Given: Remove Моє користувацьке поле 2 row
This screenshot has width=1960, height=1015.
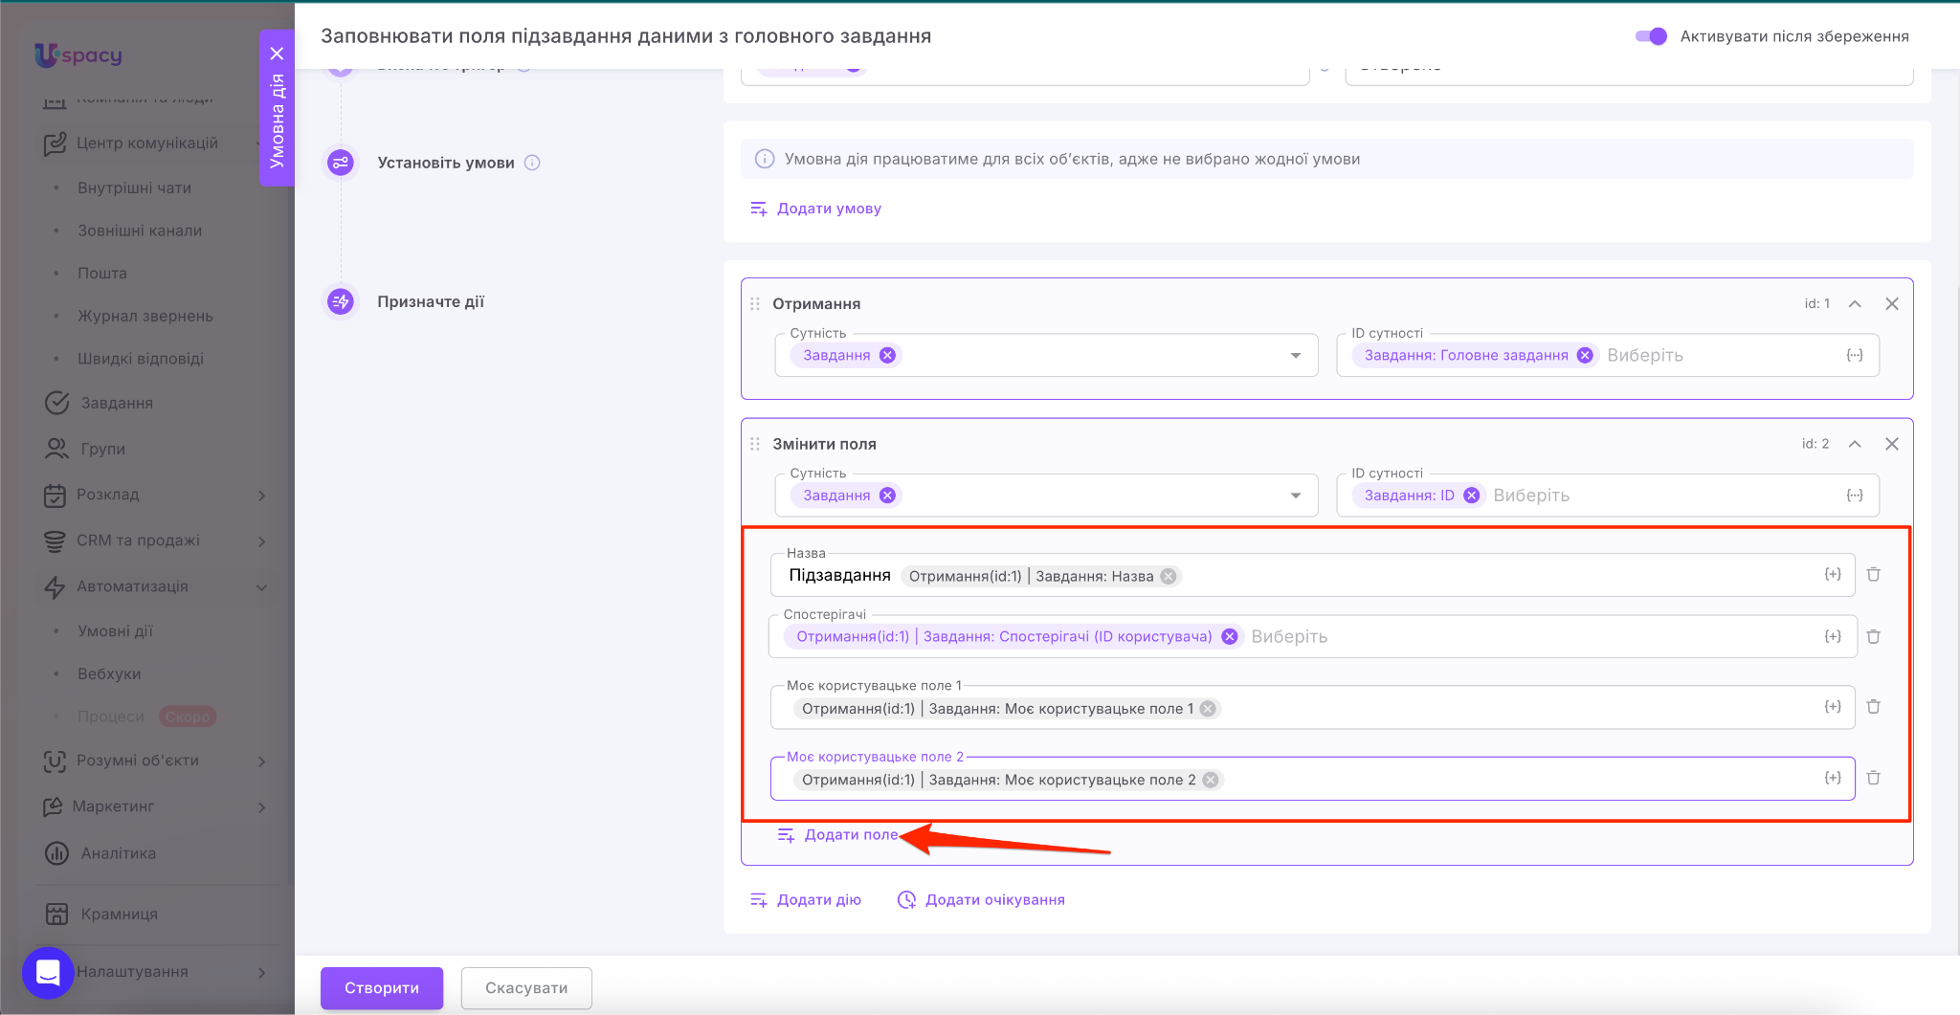Looking at the screenshot, I should pyautogui.click(x=1873, y=779).
